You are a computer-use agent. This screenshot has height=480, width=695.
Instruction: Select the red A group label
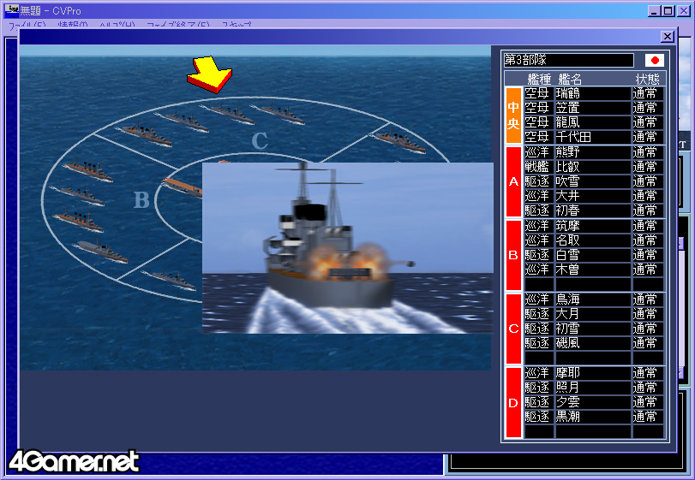tap(513, 181)
